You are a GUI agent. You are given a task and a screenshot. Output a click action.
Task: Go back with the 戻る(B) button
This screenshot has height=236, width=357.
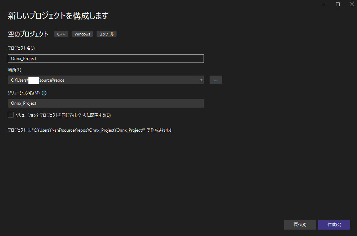(x=300, y=224)
